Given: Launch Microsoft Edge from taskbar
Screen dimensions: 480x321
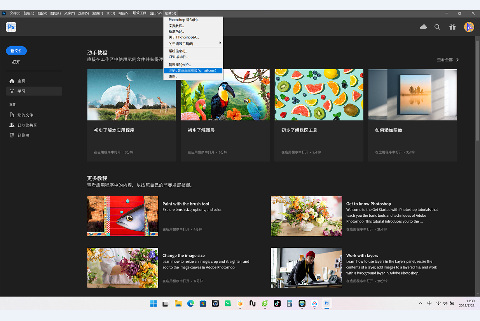Looking at the screenshot, I should click(190, 303).
